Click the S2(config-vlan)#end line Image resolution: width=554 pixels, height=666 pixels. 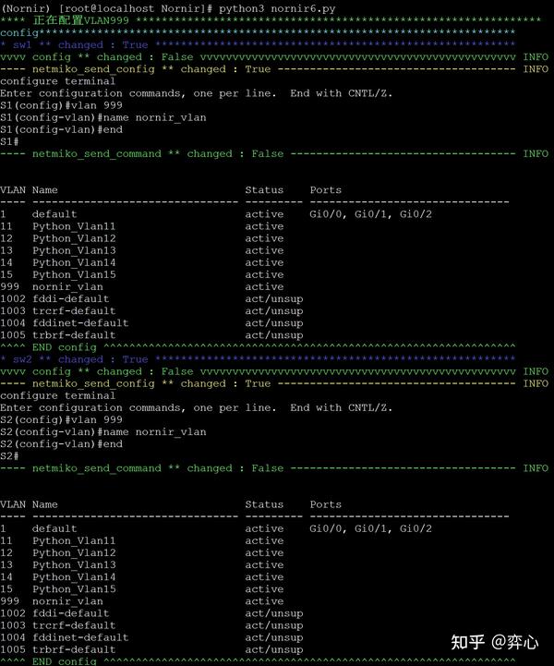click(61, 444)
